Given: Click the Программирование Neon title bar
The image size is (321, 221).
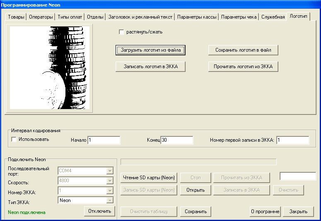Looking at the screenshot, I should (161, 5).
